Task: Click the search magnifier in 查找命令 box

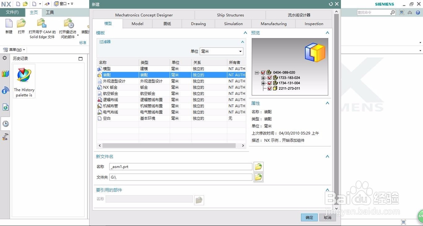Action: pyautogui.click(x=393, y=12)
